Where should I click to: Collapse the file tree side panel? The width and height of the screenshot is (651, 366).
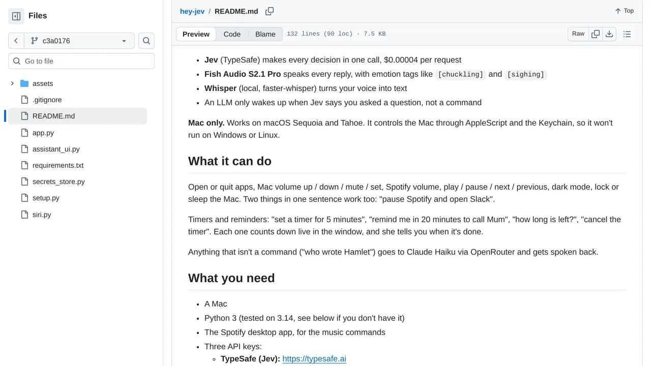pos(16,16)
